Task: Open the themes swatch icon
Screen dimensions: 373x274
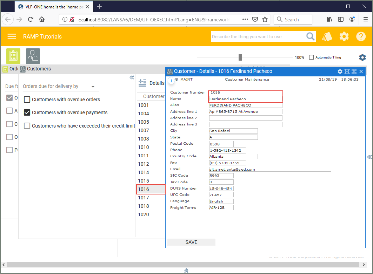Action: [327, 36]
